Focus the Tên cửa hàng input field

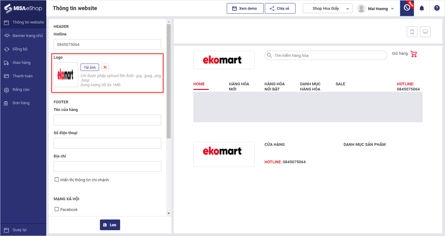pyautogui.click(x=107, y=120)
